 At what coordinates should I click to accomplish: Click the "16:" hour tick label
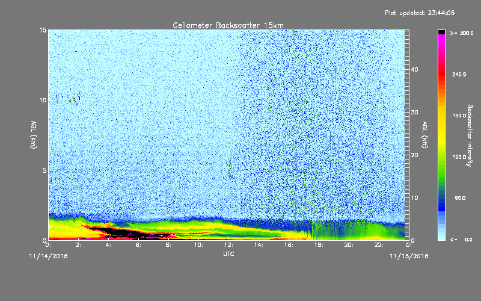(x=289, y=245)
